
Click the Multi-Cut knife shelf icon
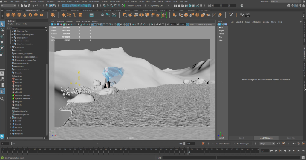pyautogui.click(x=231, y=15)
